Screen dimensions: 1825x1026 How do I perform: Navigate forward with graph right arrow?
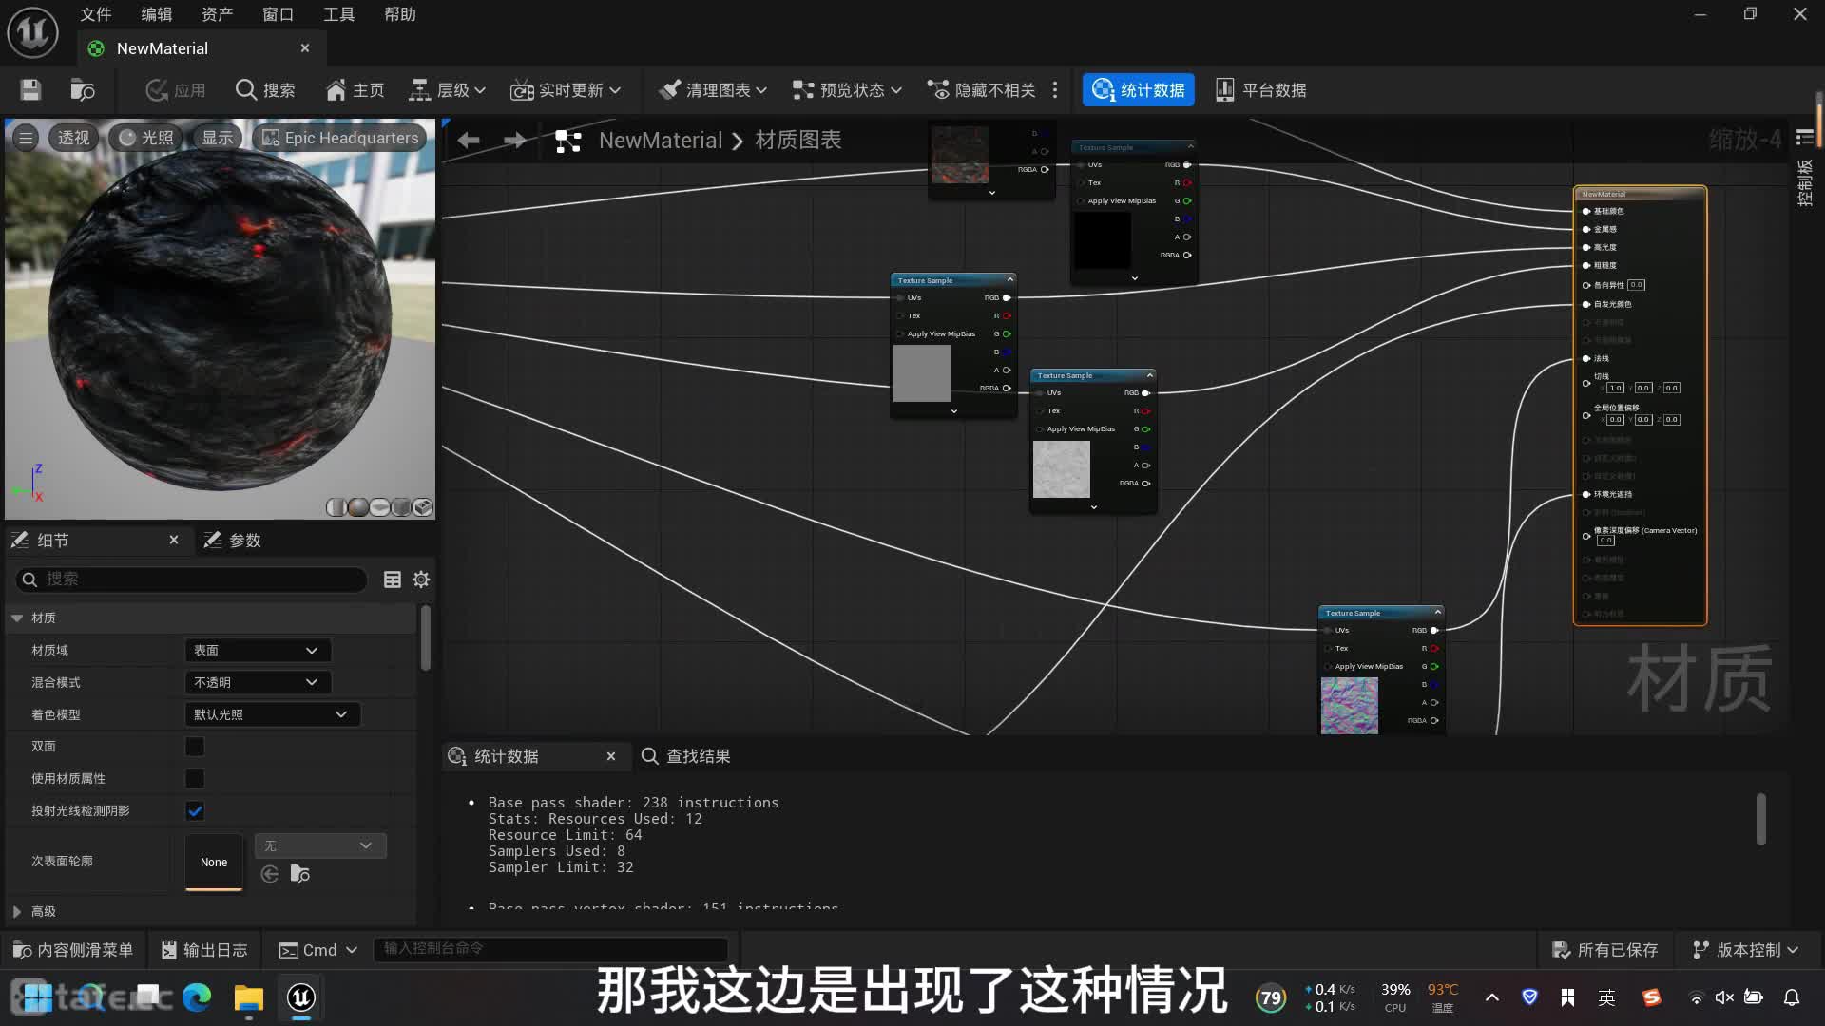click(x=515, y=141)
